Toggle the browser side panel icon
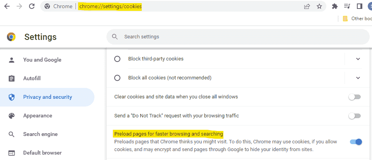 pyautogui.click(x=360, y=6)
